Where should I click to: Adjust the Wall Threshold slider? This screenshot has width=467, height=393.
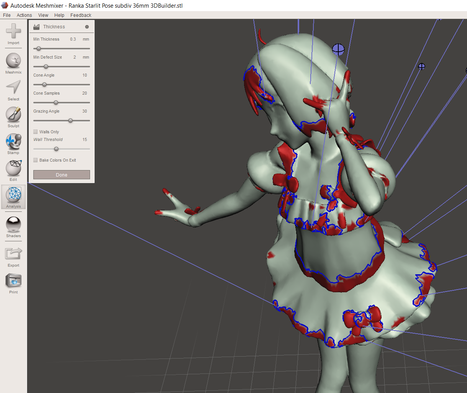tap(62, 149)
